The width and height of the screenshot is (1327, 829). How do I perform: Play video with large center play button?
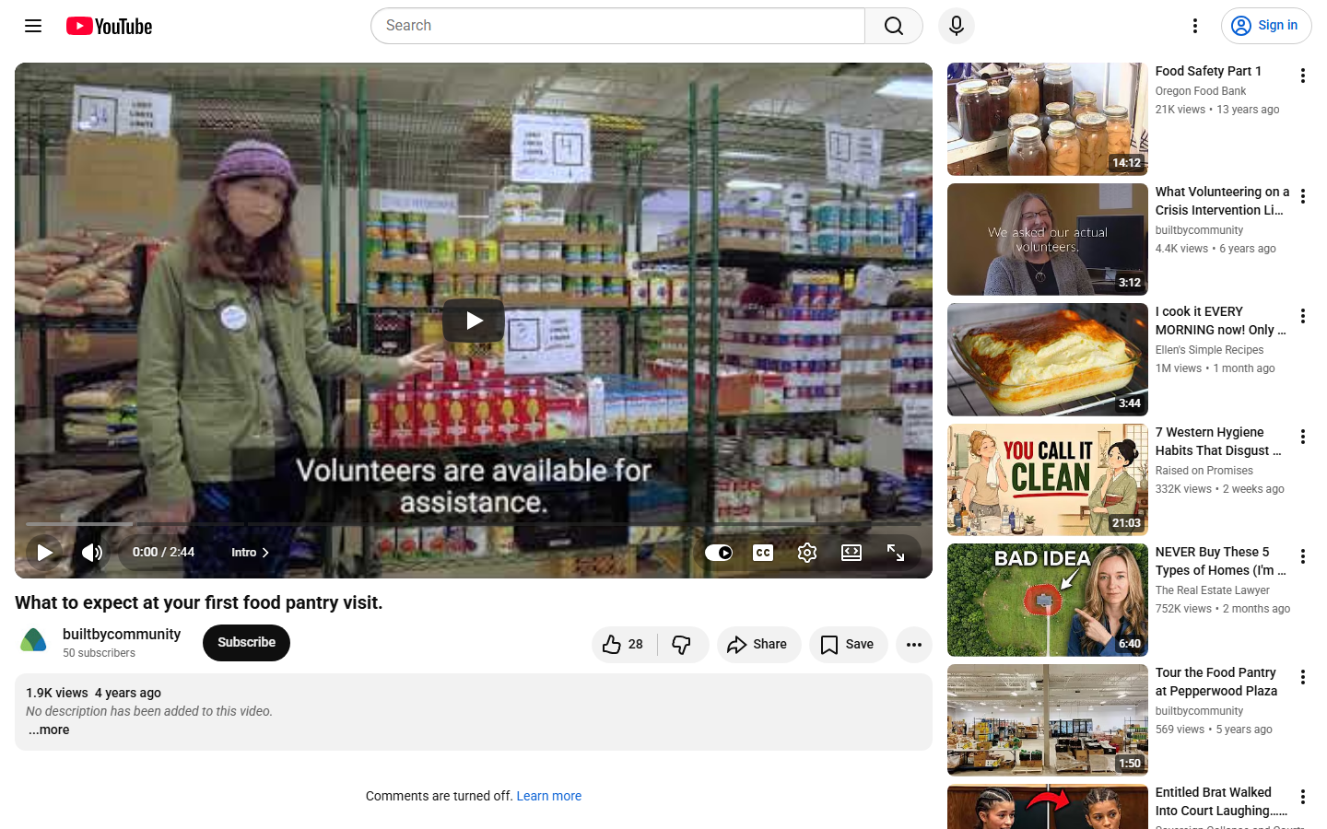[x=474, y=321]
